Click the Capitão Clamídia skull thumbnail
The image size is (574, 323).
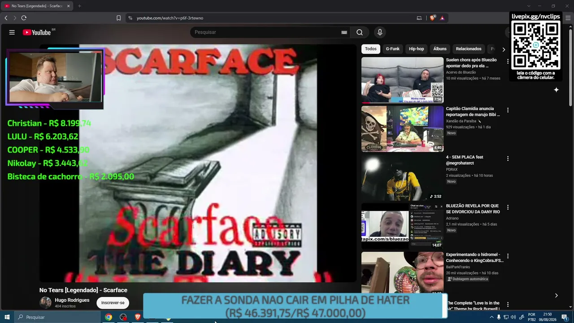(x=402, y=129)
